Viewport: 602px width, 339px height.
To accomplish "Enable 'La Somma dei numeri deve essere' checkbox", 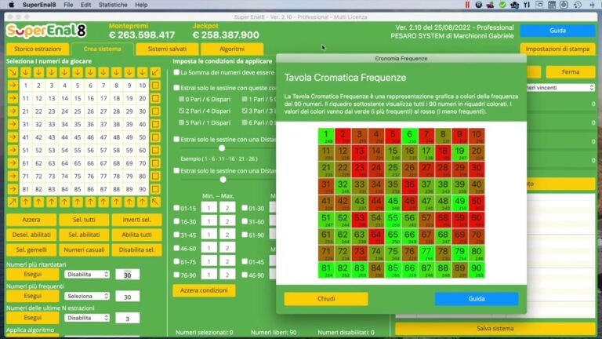I will pyautogui.click(x=176, y=72).
